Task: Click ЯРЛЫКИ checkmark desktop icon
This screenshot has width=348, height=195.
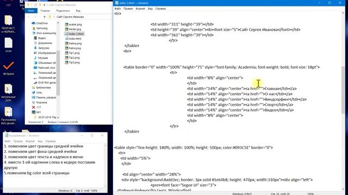Action: [9, 68]
